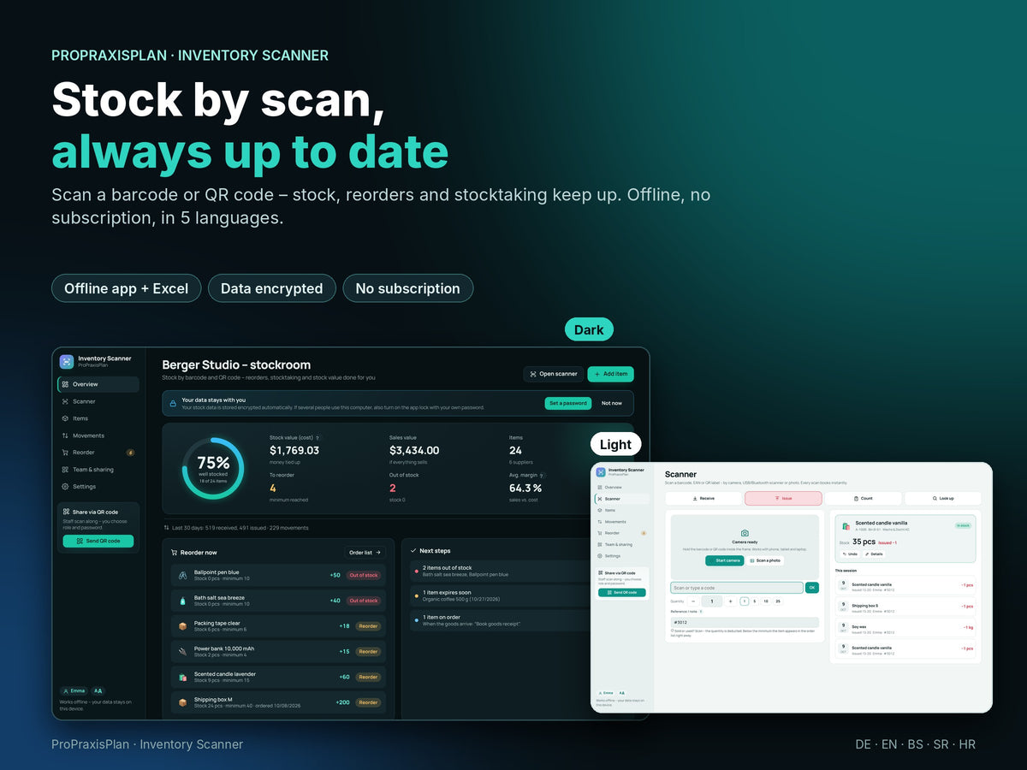This screenshot has width=1027, height=770.
Task: Click the help icon beside Stock value (cost)
Action: pyautogui.click(x=318, y=438)
